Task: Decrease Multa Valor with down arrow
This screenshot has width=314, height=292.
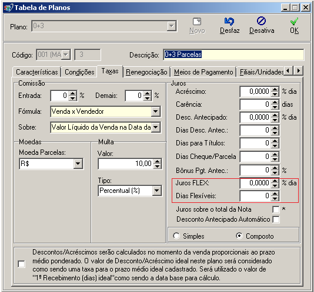Action: (157, 166)
